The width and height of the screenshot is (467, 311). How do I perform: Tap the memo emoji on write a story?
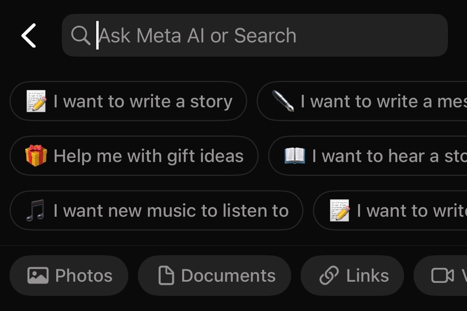[x=36, y=101]
